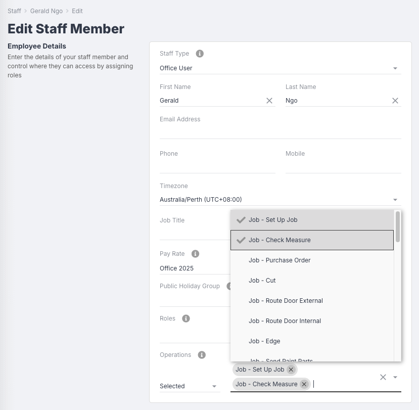
Task: Clear all selected operations
Action: click(x=383, y=377)
